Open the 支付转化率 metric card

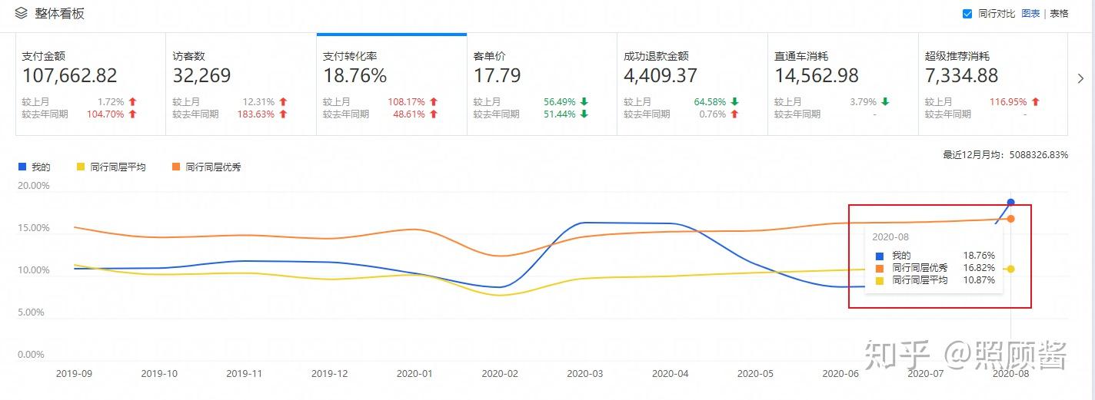(x=391, y=84)
